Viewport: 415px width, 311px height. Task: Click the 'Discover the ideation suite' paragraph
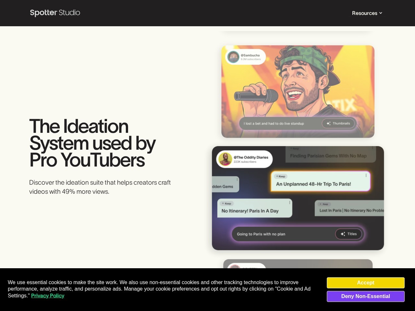(100, 187)
